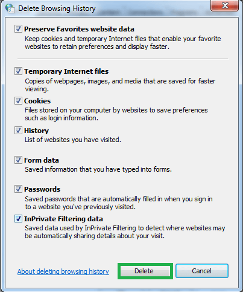Uncheck the Temporary Internet files checkbox
Screen dimensions: 243x292
pos(18,71)
